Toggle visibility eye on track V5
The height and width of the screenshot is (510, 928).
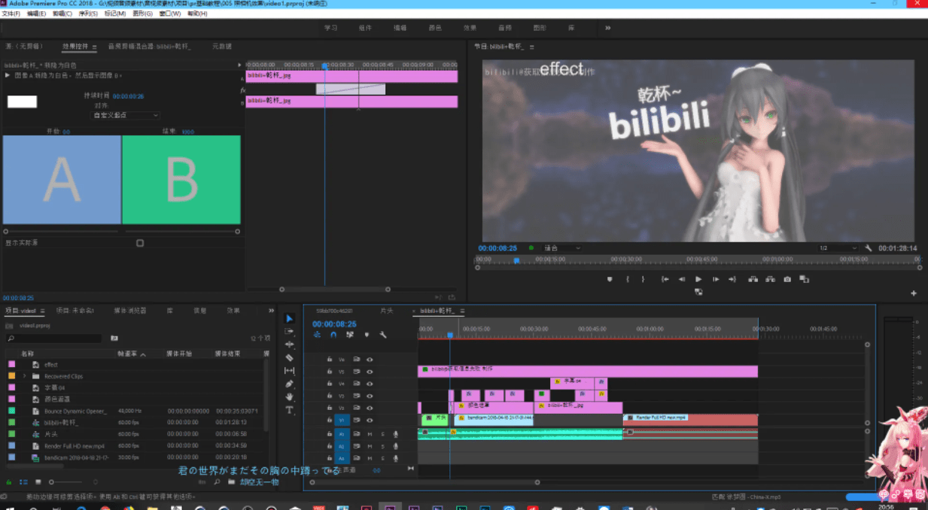tap(370, 372)
